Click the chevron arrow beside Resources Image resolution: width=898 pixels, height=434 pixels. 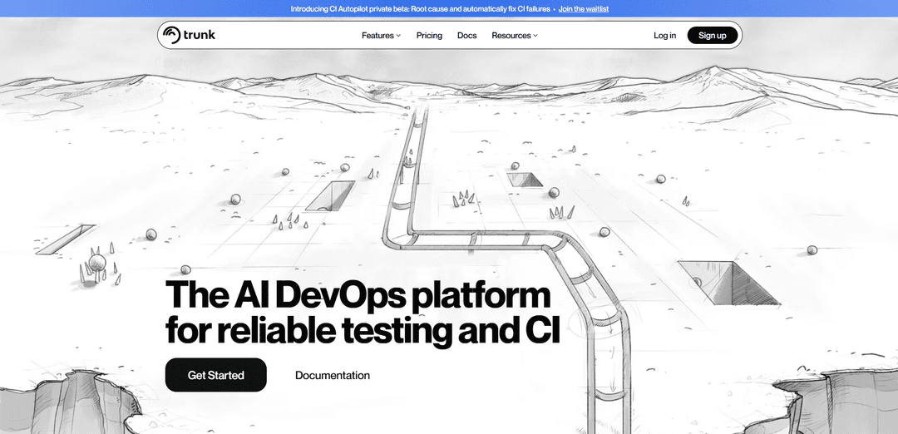pos(535,36)
